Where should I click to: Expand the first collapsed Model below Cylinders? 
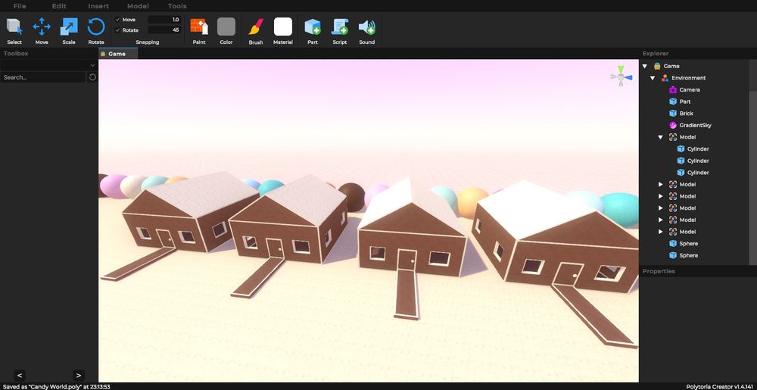point(660,184)
